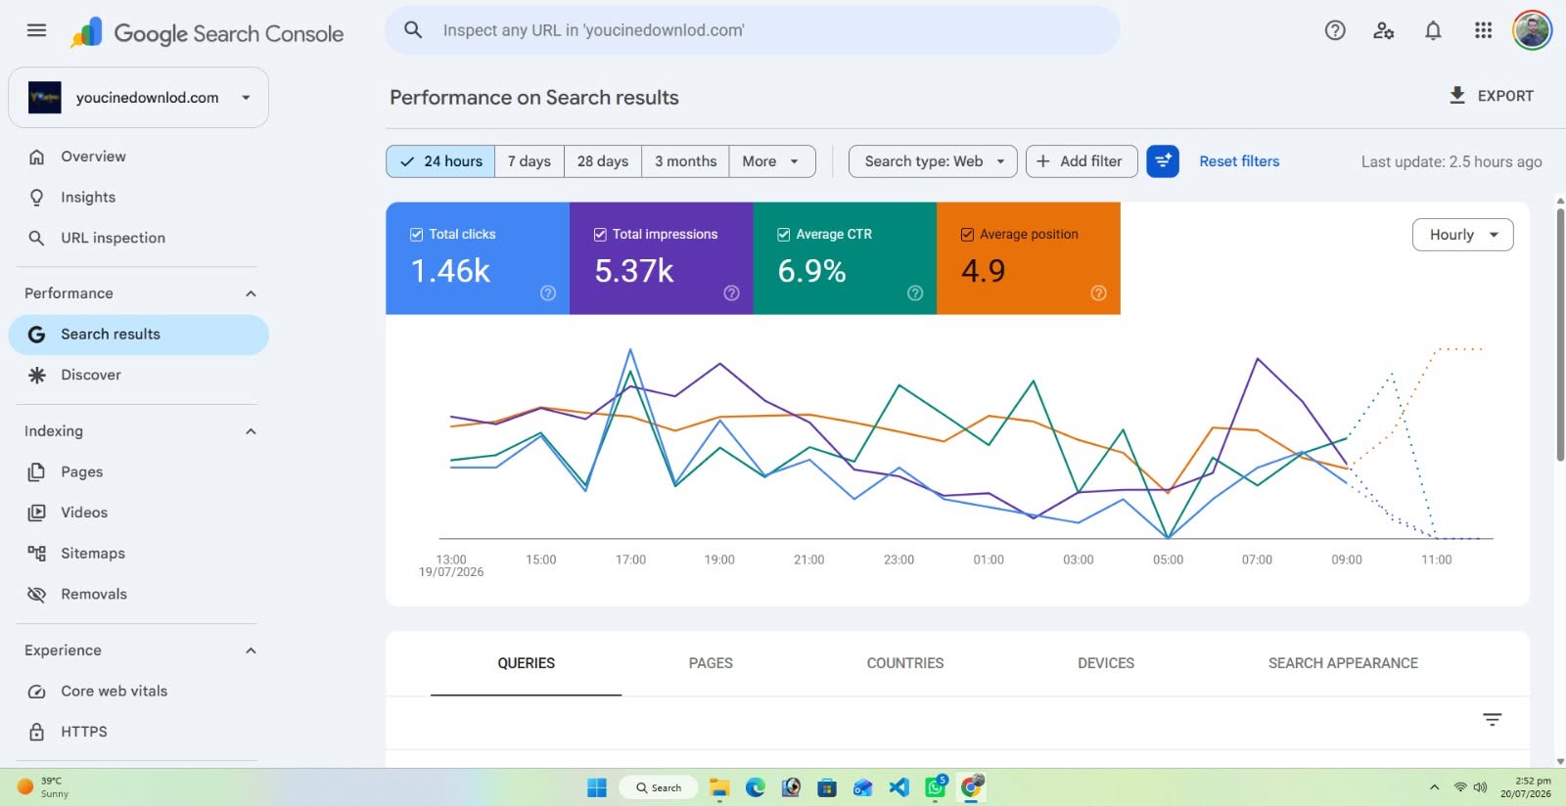Collapse the Performance sidebar section
The image size is (1566, 806).
(x=251, y=293)
